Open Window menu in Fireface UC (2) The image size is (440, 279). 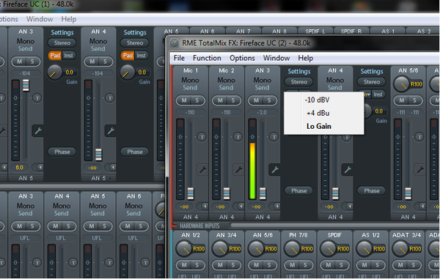276,58
